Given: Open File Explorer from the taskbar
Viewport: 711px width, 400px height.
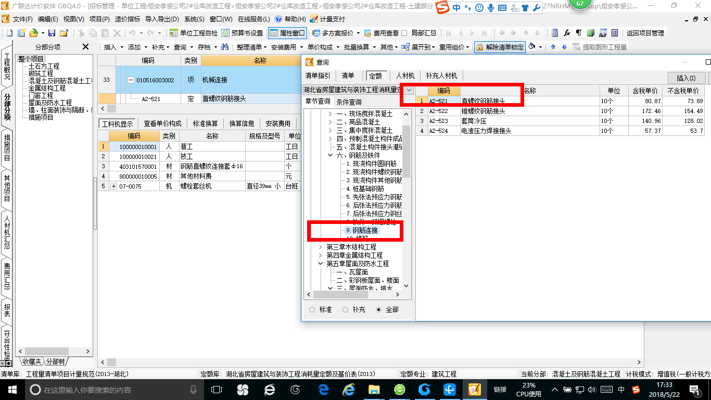Looking at the screenshot, I should 374,390.
